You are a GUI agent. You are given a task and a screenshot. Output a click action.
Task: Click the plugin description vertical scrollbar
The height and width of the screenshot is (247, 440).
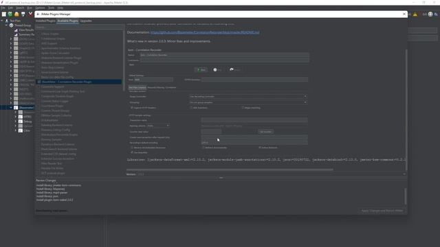point(406,110)
